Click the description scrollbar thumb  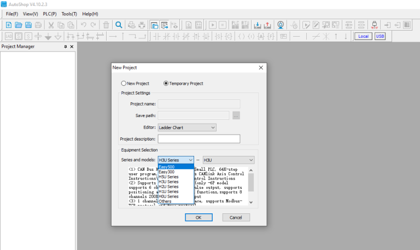[251, 183]
